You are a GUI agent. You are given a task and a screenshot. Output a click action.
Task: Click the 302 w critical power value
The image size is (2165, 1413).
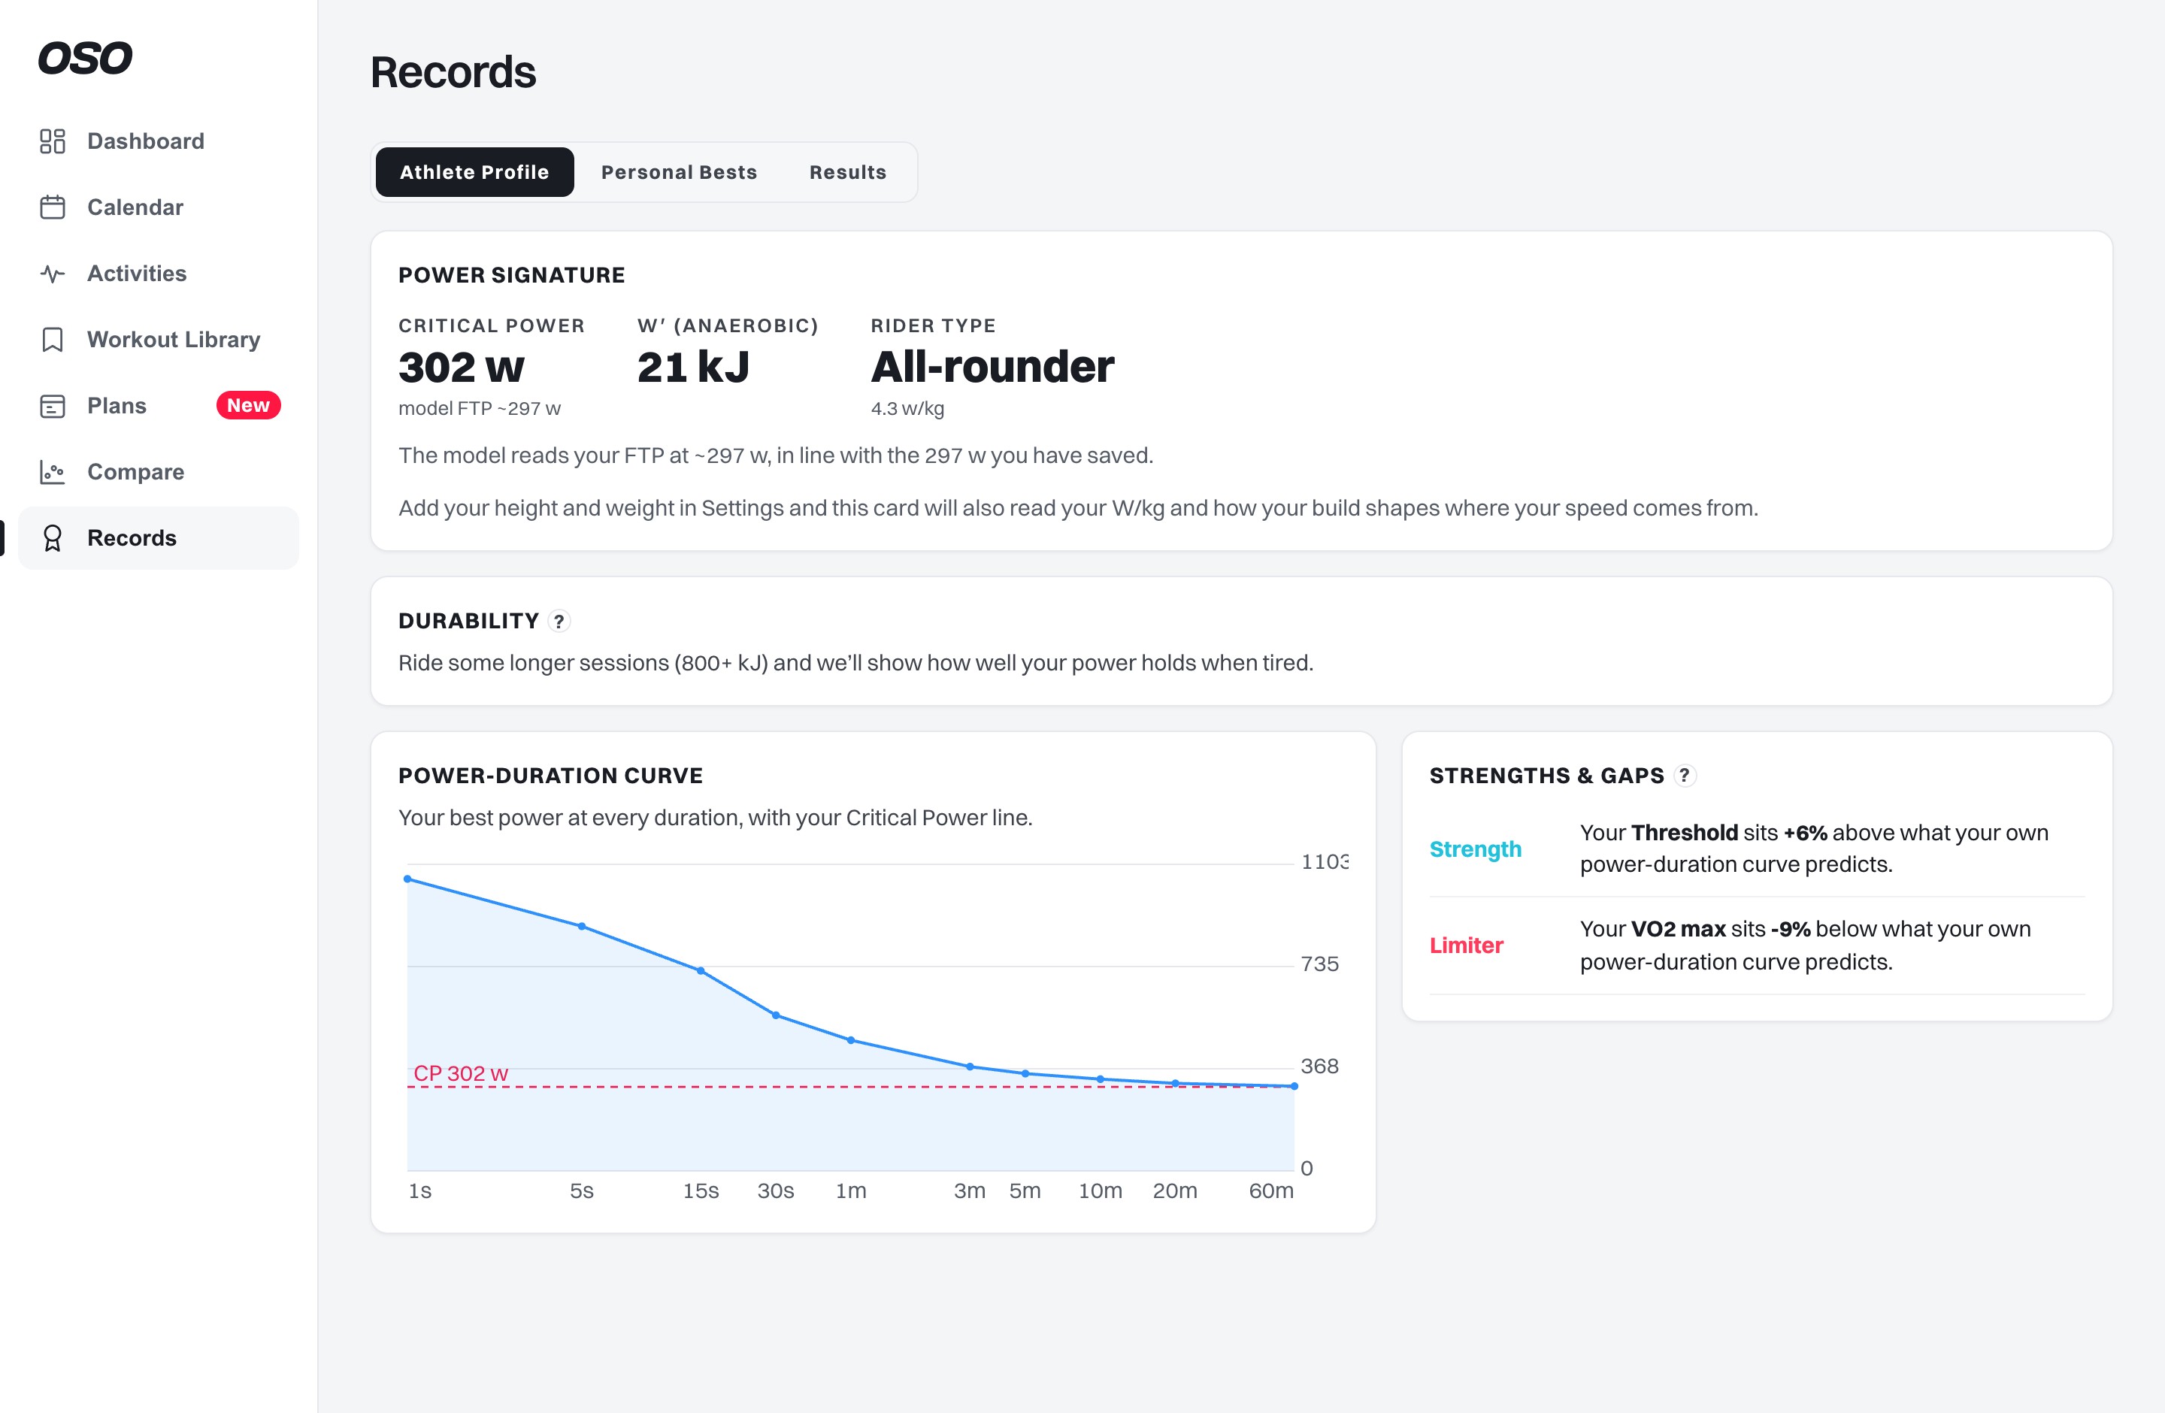[x=462, y=368]
